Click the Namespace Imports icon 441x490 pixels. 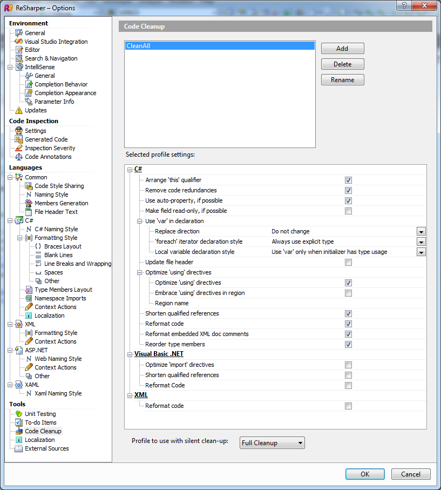29,298
